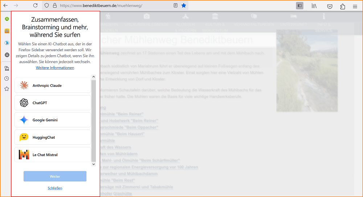Image resolution: width=363 pixels, height=197 pixels.
Task: Open the Weitere Informationen link
Action: pos(55,68)
